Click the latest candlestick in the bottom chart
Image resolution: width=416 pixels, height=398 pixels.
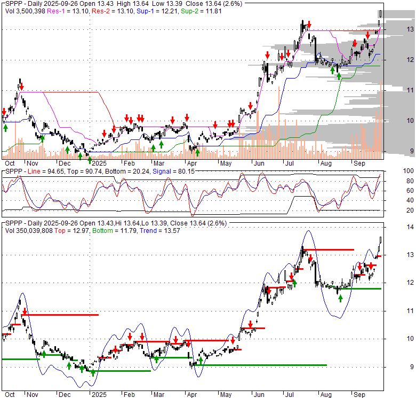[x=381, y=240]
